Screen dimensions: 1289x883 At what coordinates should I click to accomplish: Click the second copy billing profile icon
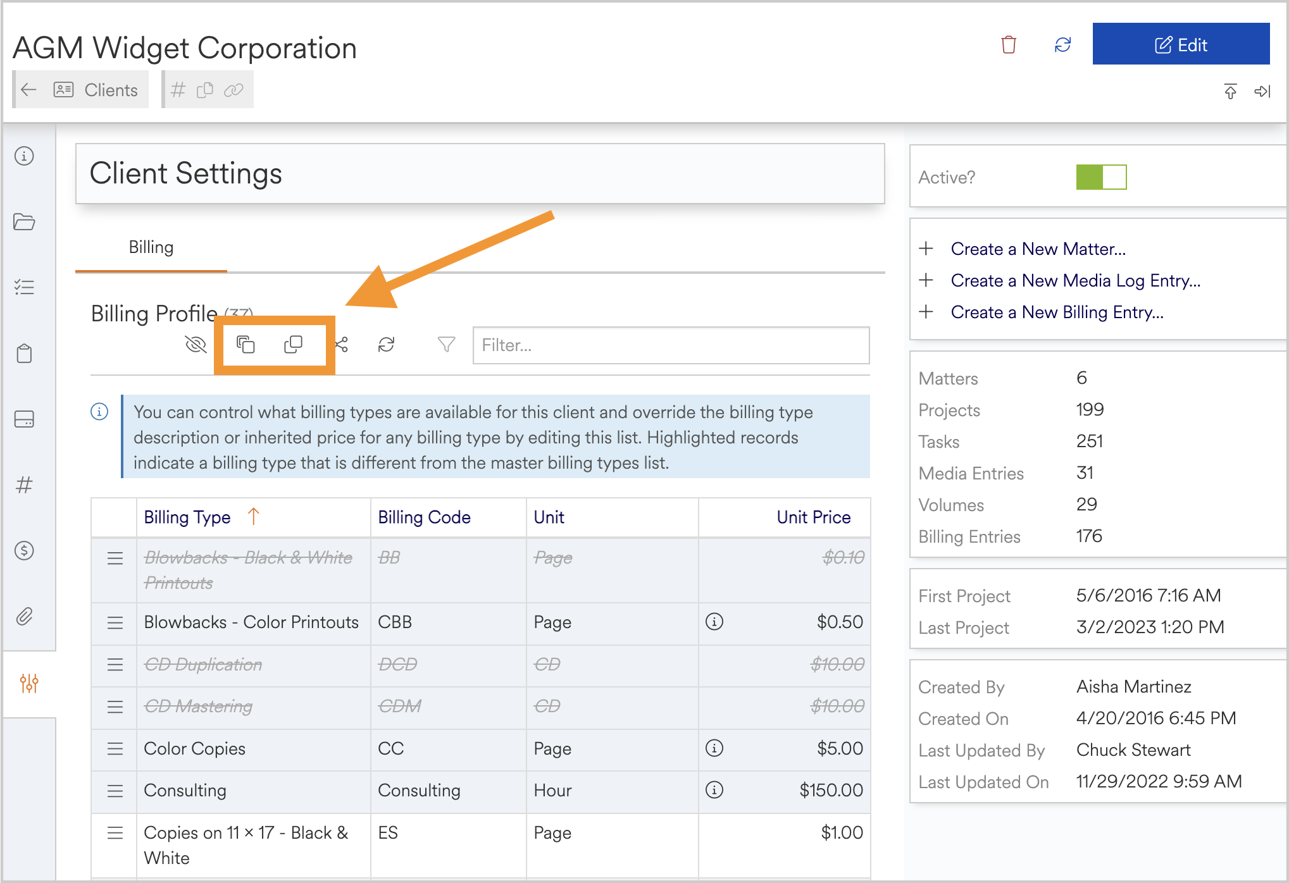tap(294, 344)
